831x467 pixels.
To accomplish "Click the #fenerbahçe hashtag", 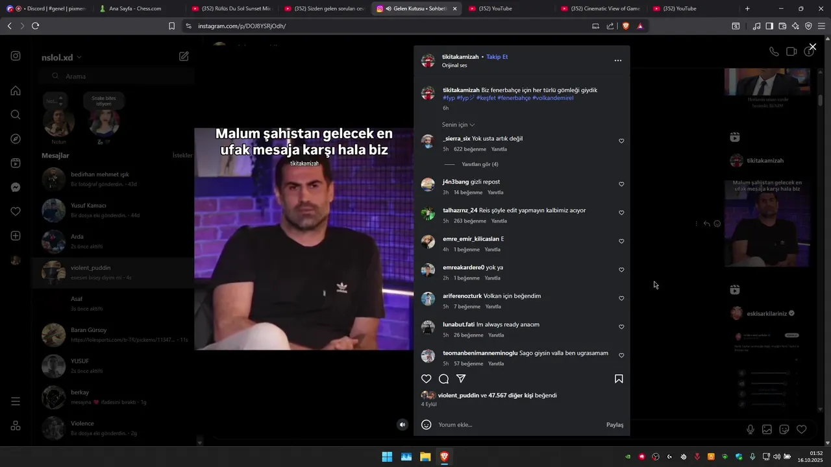I will coord(514,98).
